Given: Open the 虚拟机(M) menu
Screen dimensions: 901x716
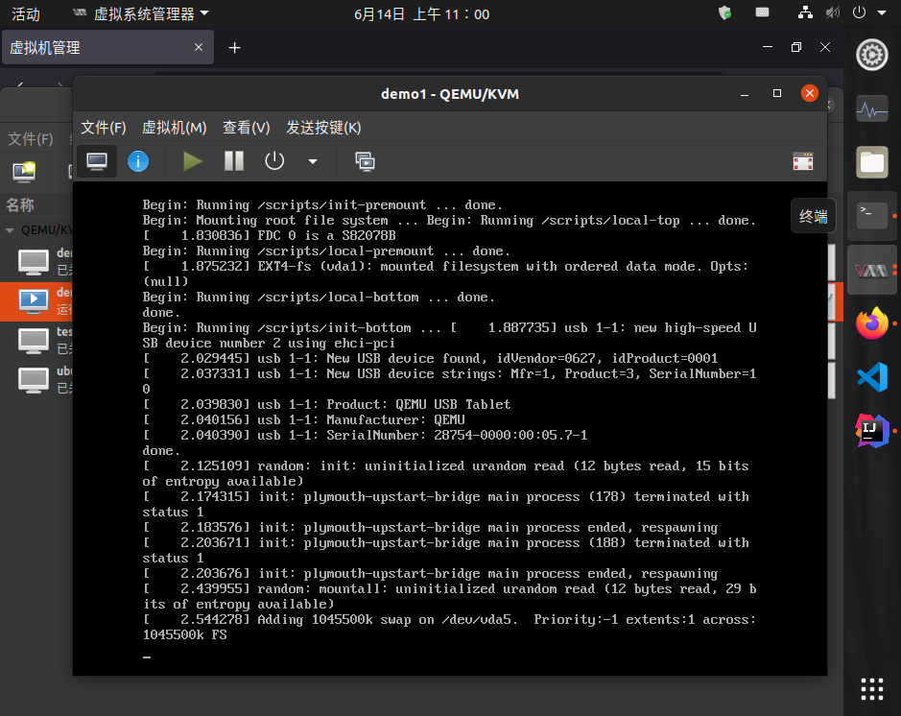Looking at the screenshot, I should click(174, 128).
